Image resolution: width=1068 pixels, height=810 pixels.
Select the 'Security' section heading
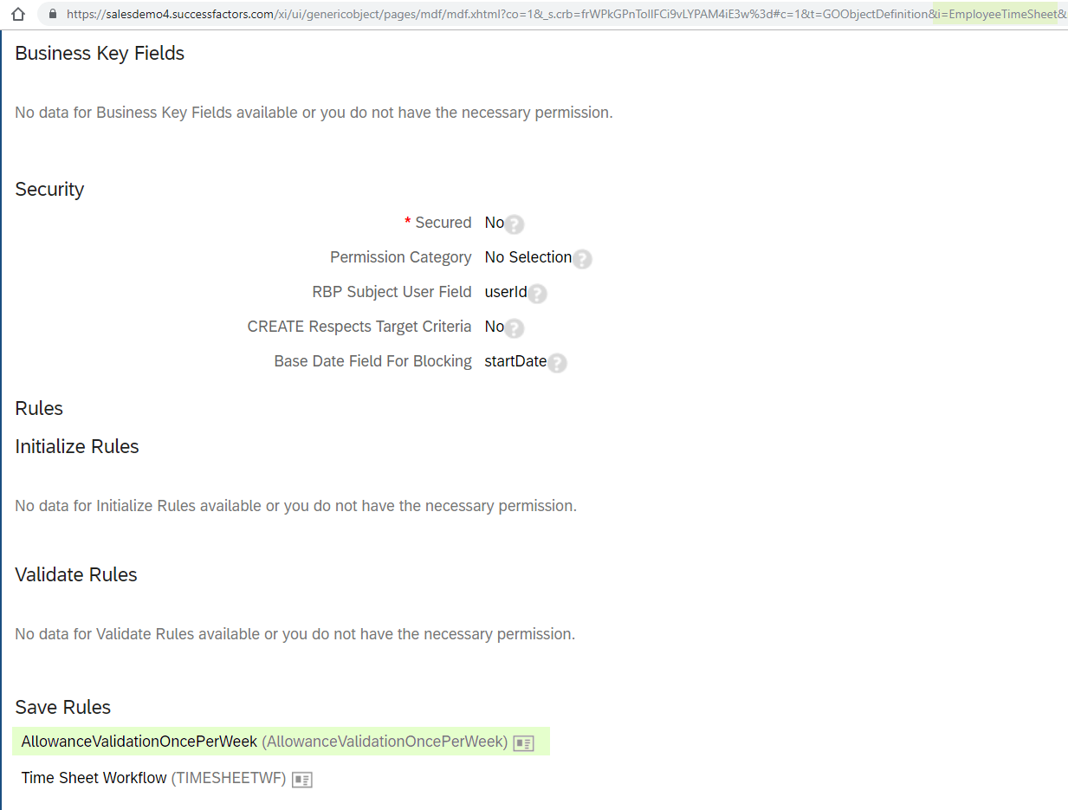pos(49,189)
